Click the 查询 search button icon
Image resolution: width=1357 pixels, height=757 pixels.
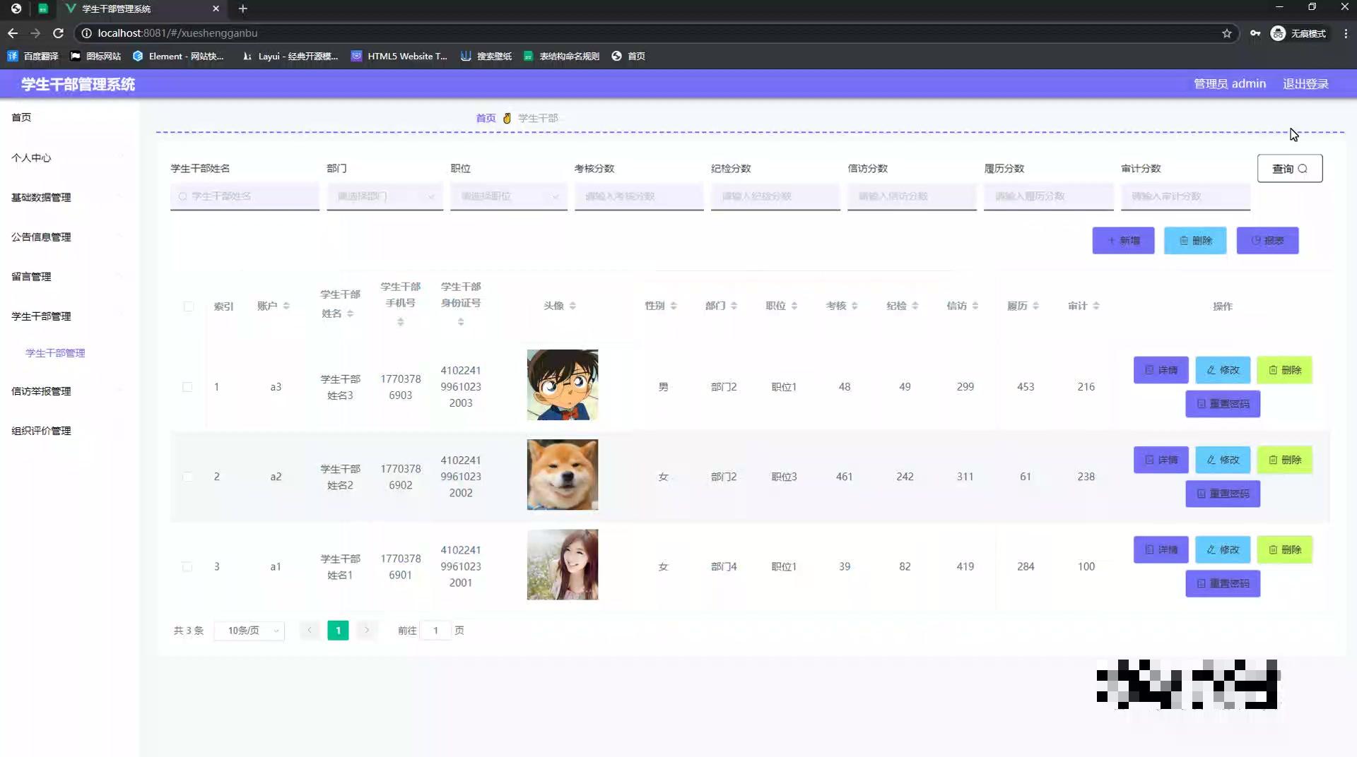click(1303, 168)
